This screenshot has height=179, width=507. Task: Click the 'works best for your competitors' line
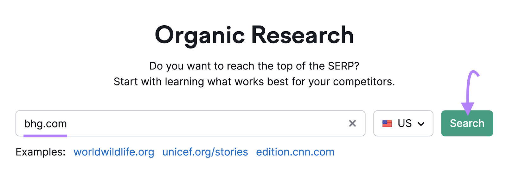coord(254,82)
